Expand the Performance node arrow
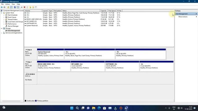The image size is (198, 111). [x=4, y=24]
